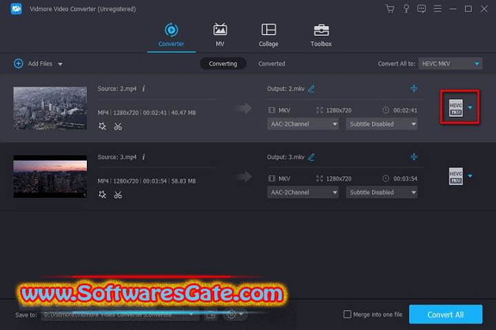Open the cut scissors icon for 3.mp4
The height and width of the screenshot is (330, 496).
pos(118,195)
